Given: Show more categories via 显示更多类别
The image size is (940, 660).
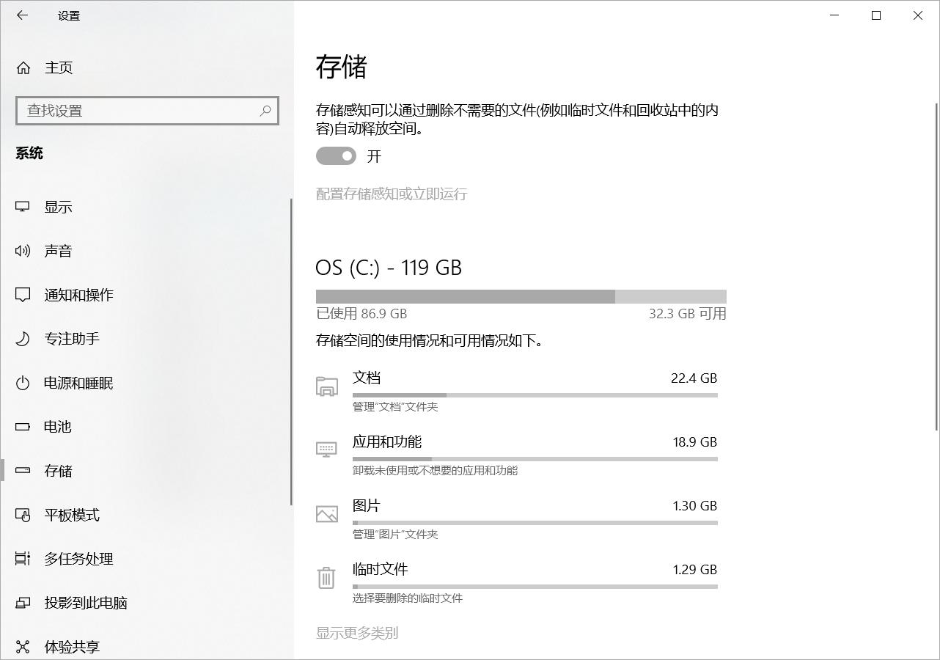Looking at the screenshot, I should [x=357, y=632].
